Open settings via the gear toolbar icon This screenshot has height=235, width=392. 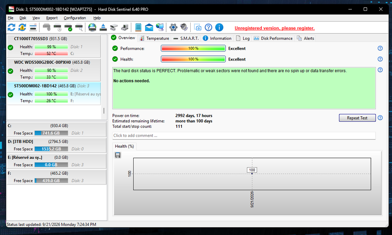(173, 27)
